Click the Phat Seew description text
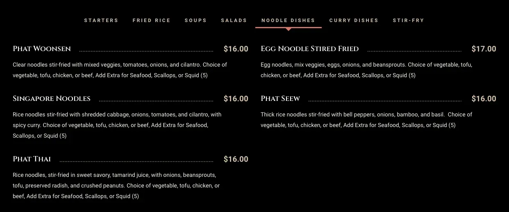509x212 pixels. pyautogui.click(x=366, y=120)
